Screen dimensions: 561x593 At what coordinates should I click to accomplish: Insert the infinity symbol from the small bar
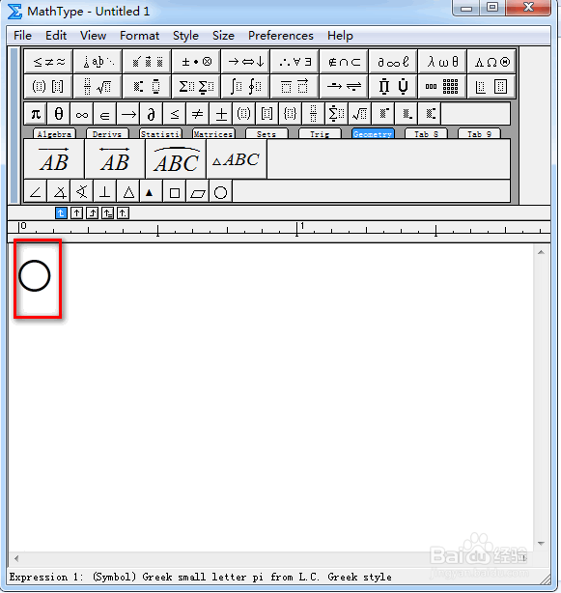pyautogui.click(x=82, y=113)
